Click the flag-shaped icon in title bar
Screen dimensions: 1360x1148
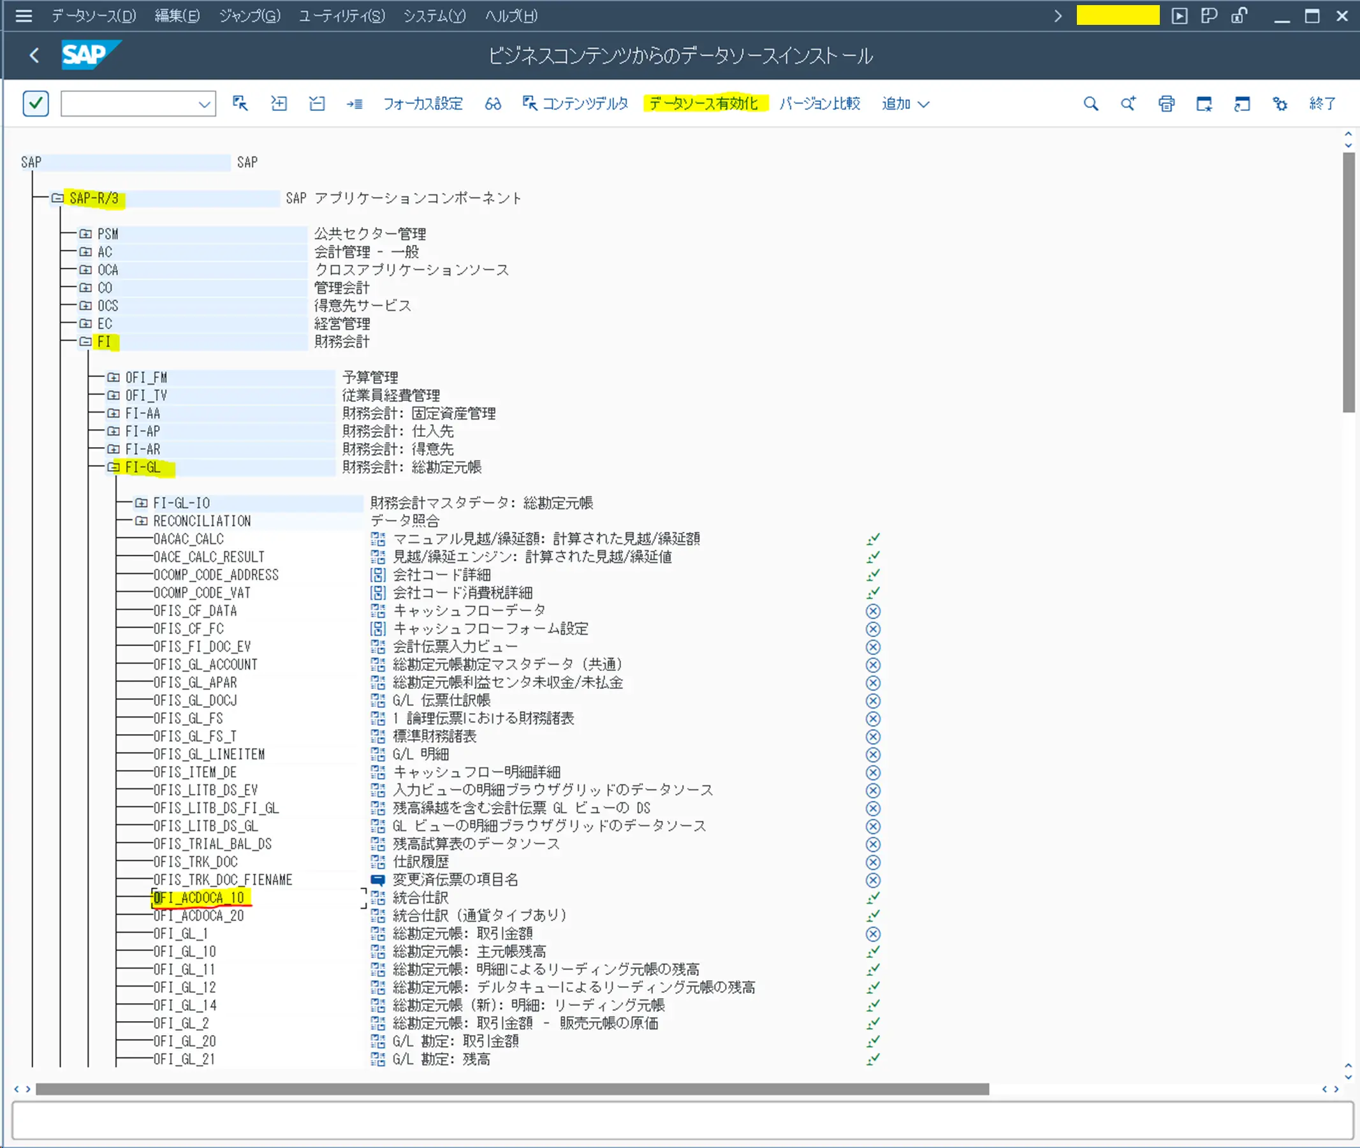[x=1208, y=15]
